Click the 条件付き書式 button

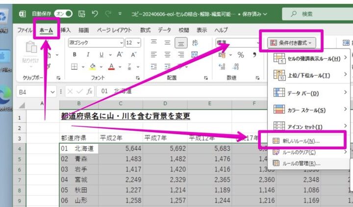tap(292, 43)
